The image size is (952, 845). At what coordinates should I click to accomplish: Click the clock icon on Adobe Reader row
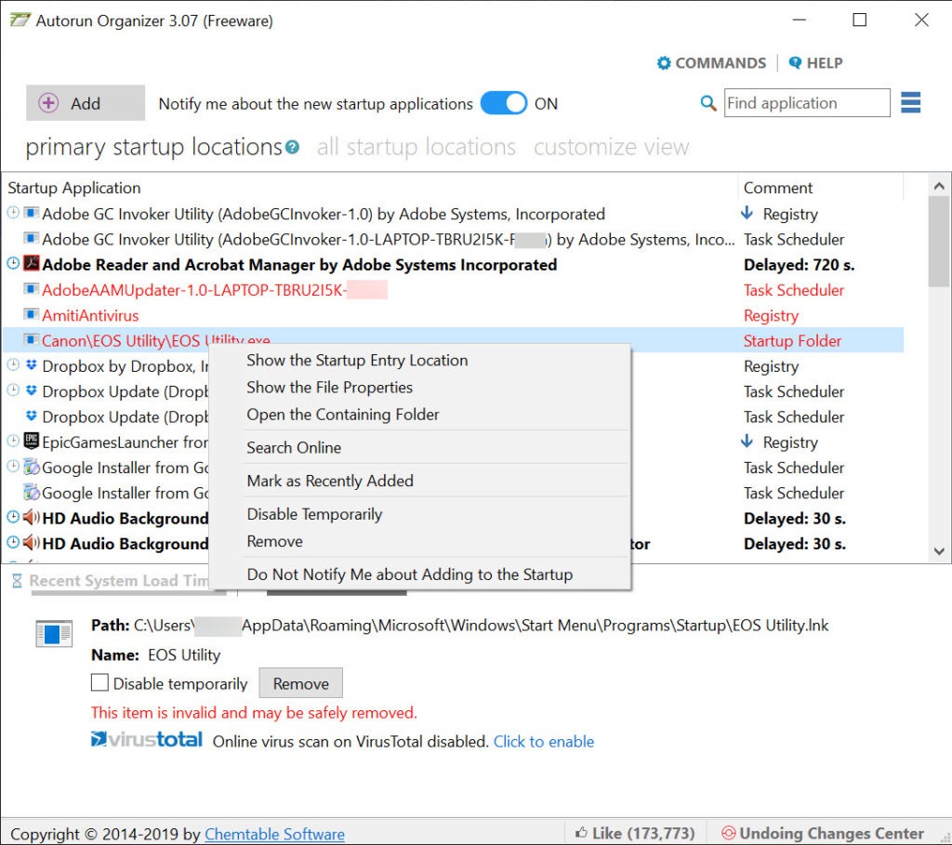click(13, 263)
